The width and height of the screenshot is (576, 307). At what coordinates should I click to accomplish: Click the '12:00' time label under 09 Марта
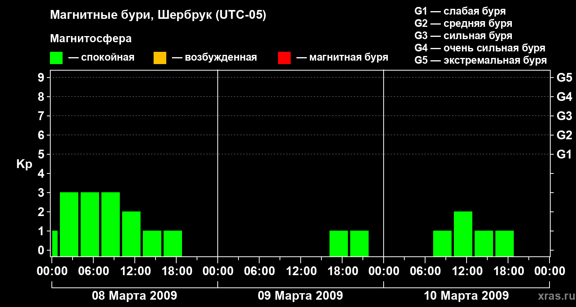tap(301, 271)
